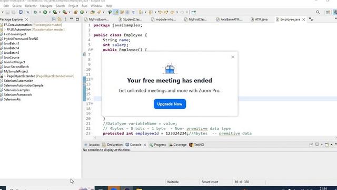Minimize the Package Explorer view
The width and height of the screenshot is (337, 190).
[72, 19]
